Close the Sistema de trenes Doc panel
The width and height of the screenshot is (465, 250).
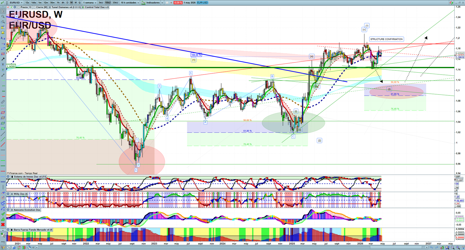coord(8,177)
